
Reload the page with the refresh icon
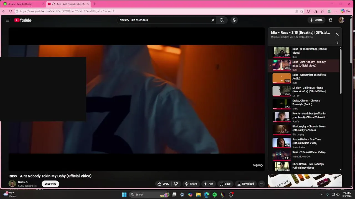11,11
